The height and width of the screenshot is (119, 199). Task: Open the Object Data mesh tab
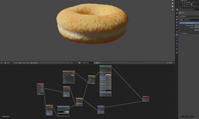(177, 46)
